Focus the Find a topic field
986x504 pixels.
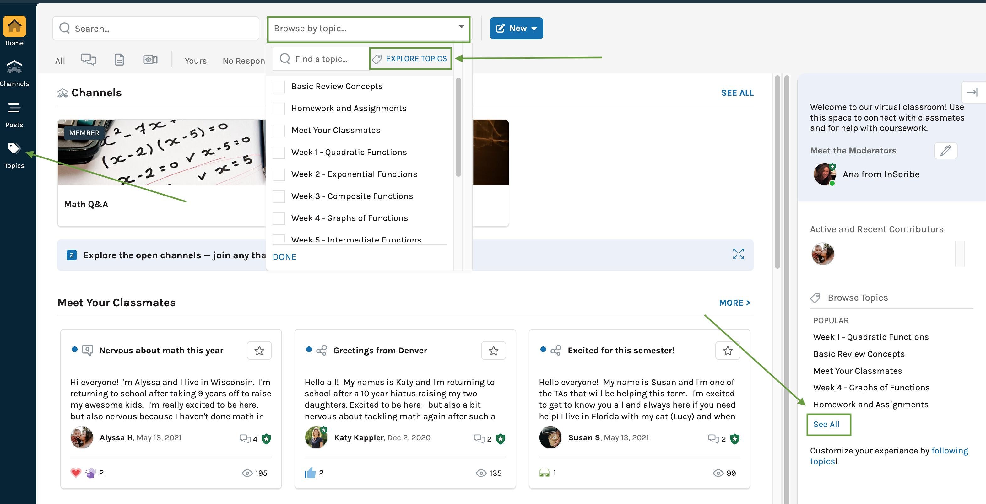click(321, 59)
